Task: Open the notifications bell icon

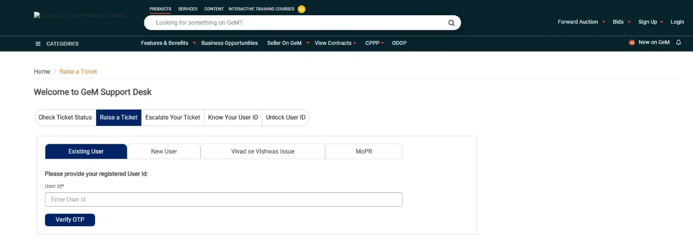Action: 678,42
